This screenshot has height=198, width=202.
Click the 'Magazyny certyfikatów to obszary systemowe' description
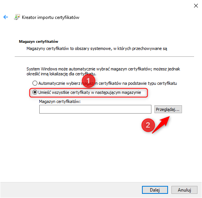tap(97, 48)
